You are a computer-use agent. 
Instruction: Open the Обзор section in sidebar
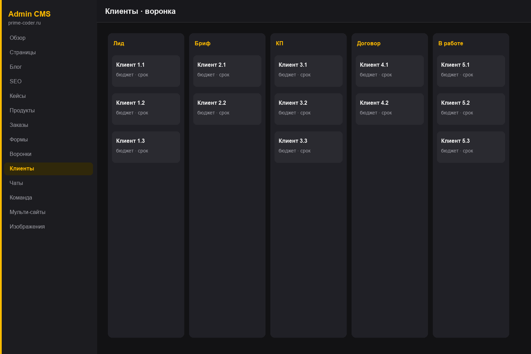(x=48, y=38)
